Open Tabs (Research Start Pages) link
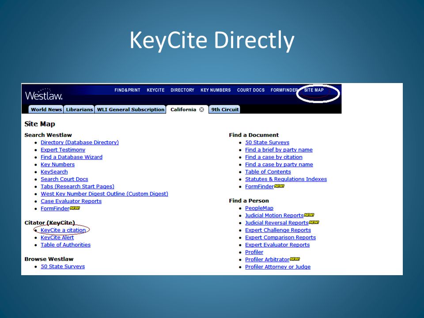Screen dimensions: 424x318 click(77, 186)
